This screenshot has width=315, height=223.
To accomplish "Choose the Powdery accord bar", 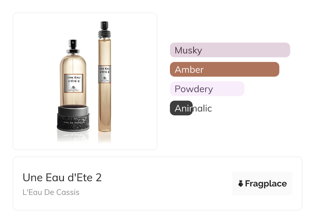I will click(x=207, y=89).
